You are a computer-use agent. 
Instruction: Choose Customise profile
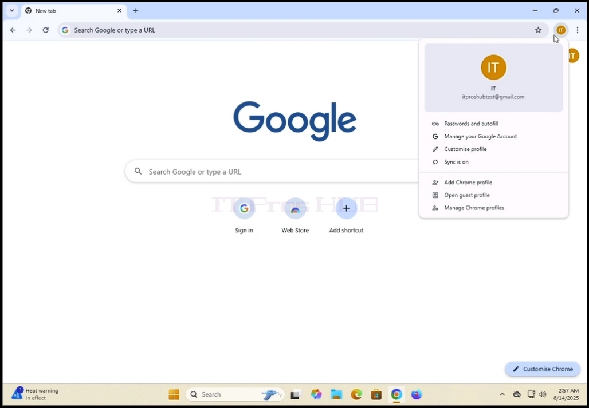(x=493, y=149)
